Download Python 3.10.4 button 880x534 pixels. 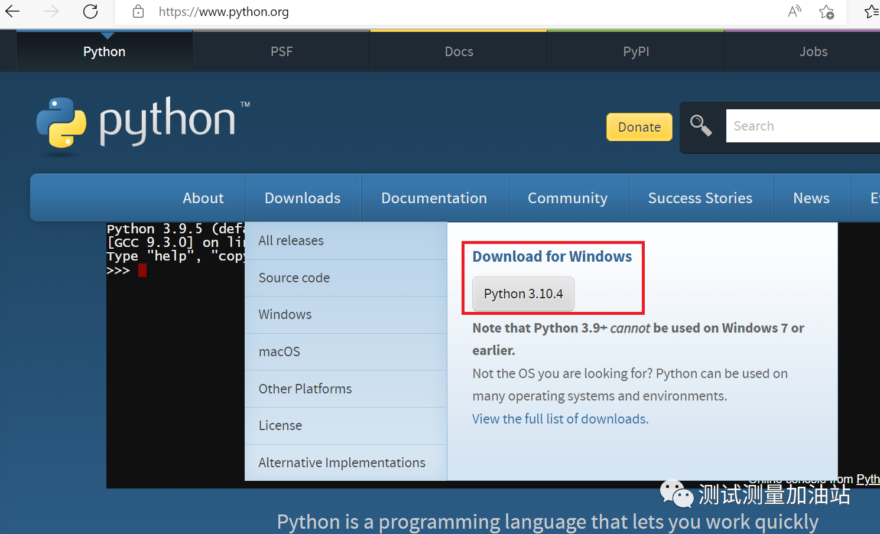tap(523, 294)
